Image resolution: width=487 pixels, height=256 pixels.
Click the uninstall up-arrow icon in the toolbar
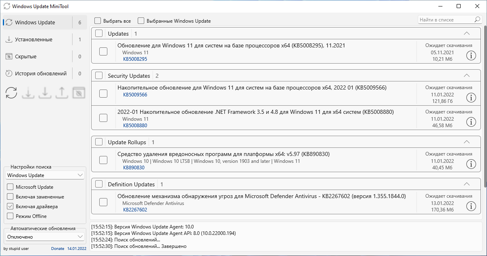click(62, 93)
